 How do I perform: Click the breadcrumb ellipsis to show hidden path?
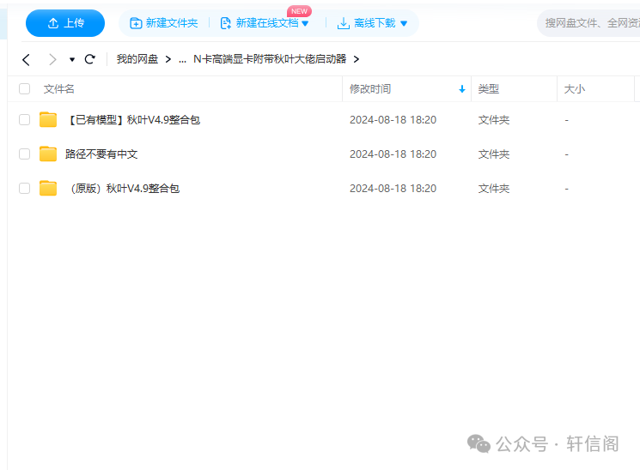182,59
